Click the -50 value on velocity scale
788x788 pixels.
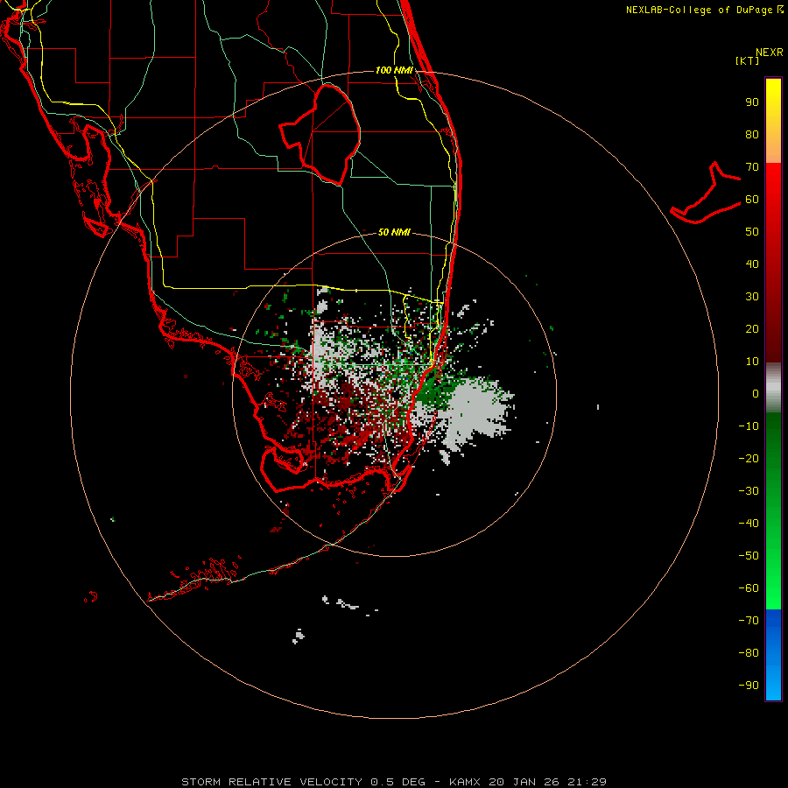[x=749, y=555]
